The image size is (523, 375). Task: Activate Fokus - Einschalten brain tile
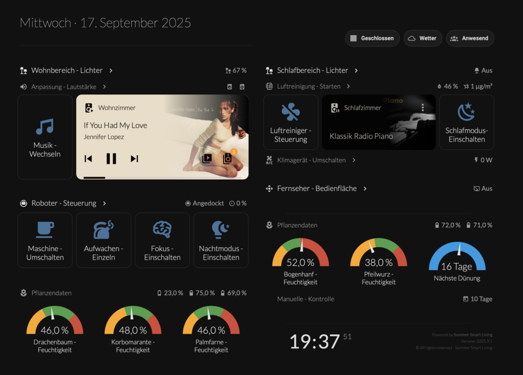coord(162,240)
